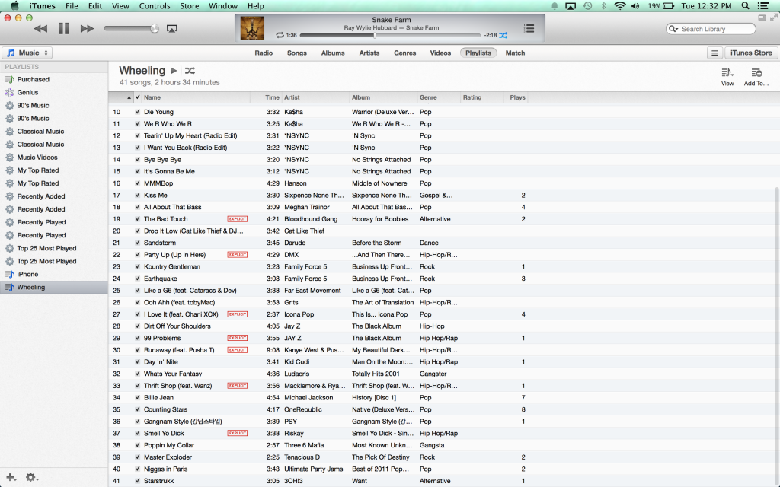This screenshot has height=487, width=780.
Task: Open the gear settings menu below the sidebar
Action: pos(31,478)
